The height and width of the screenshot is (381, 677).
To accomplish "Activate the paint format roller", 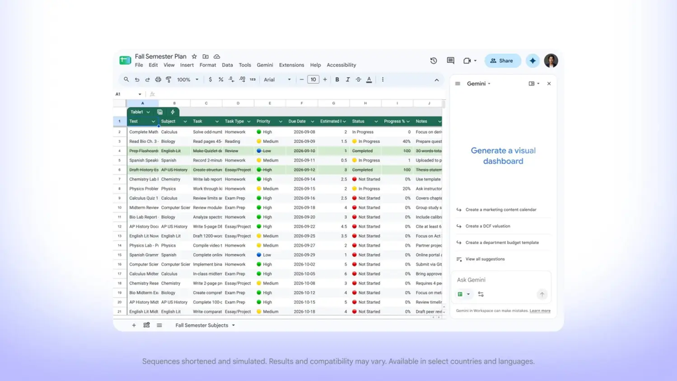I will tap(169, 79).
